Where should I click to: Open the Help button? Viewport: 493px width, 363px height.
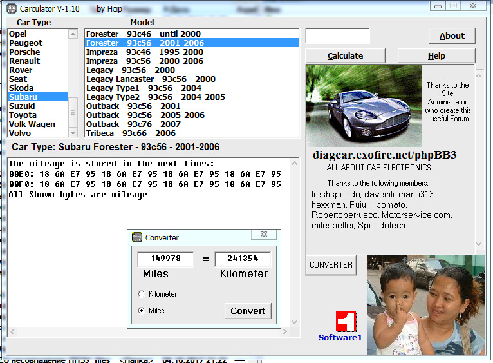pos(436,56)
